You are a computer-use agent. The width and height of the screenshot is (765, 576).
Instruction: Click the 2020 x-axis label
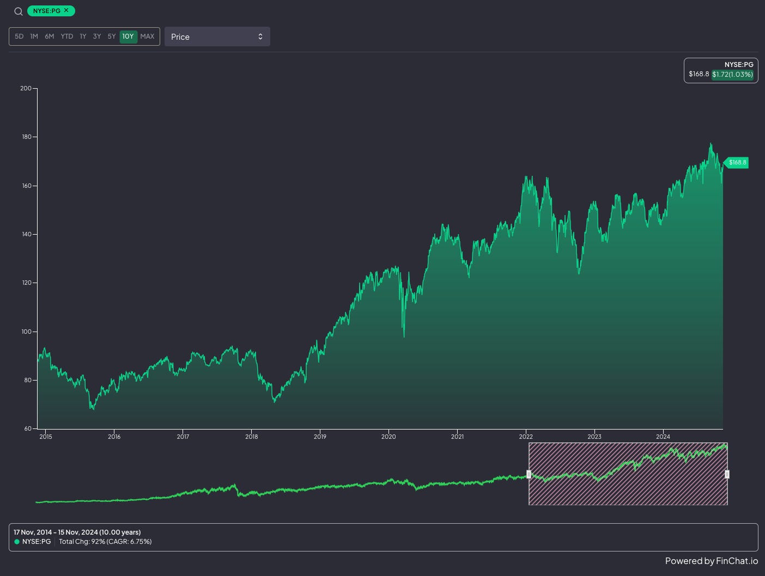388,437
